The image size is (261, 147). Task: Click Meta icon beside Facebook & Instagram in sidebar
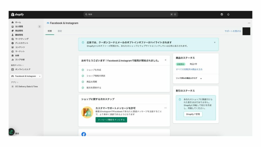point(12,76)
